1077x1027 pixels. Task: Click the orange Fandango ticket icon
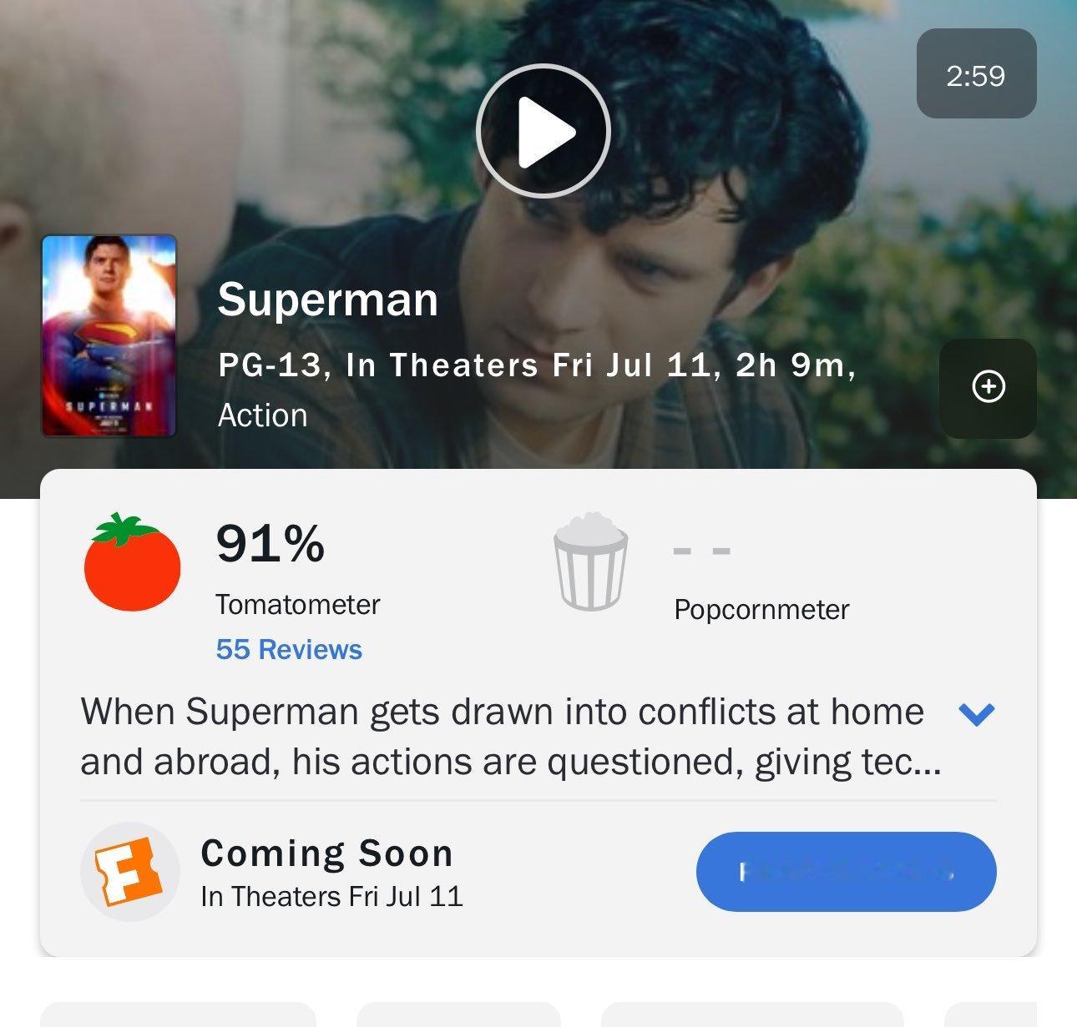pos(129,872)
